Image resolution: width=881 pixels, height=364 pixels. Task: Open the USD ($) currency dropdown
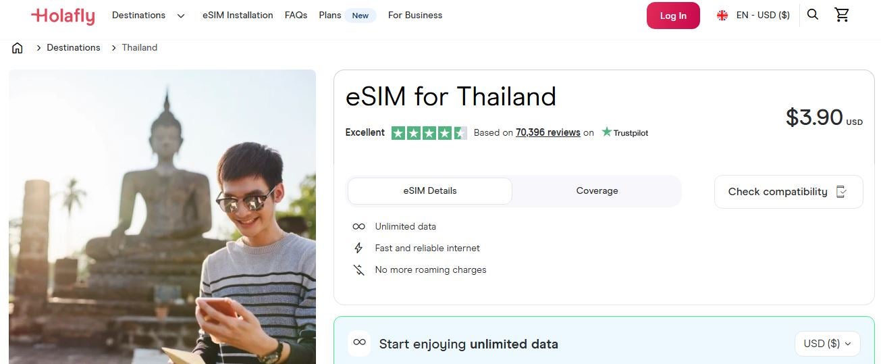(x=827, y=344)
